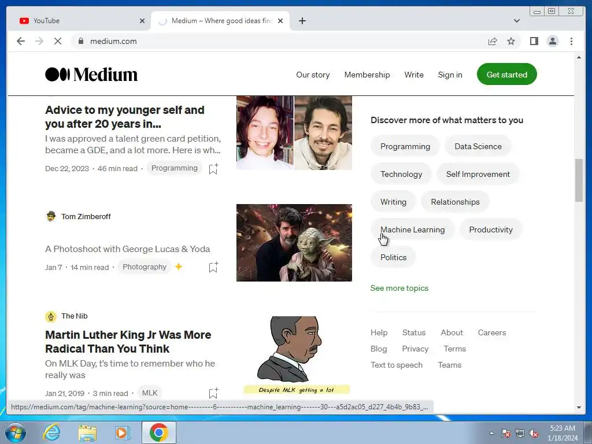Close the Medium tab
This screenshot has height=444, width=592.
[280, 21]
